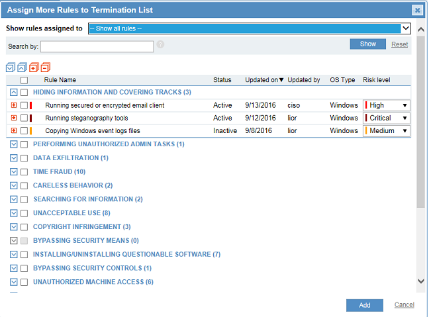429x317 pixels.
Task: Click the blue collapse all categories icon
Action: 22,68
